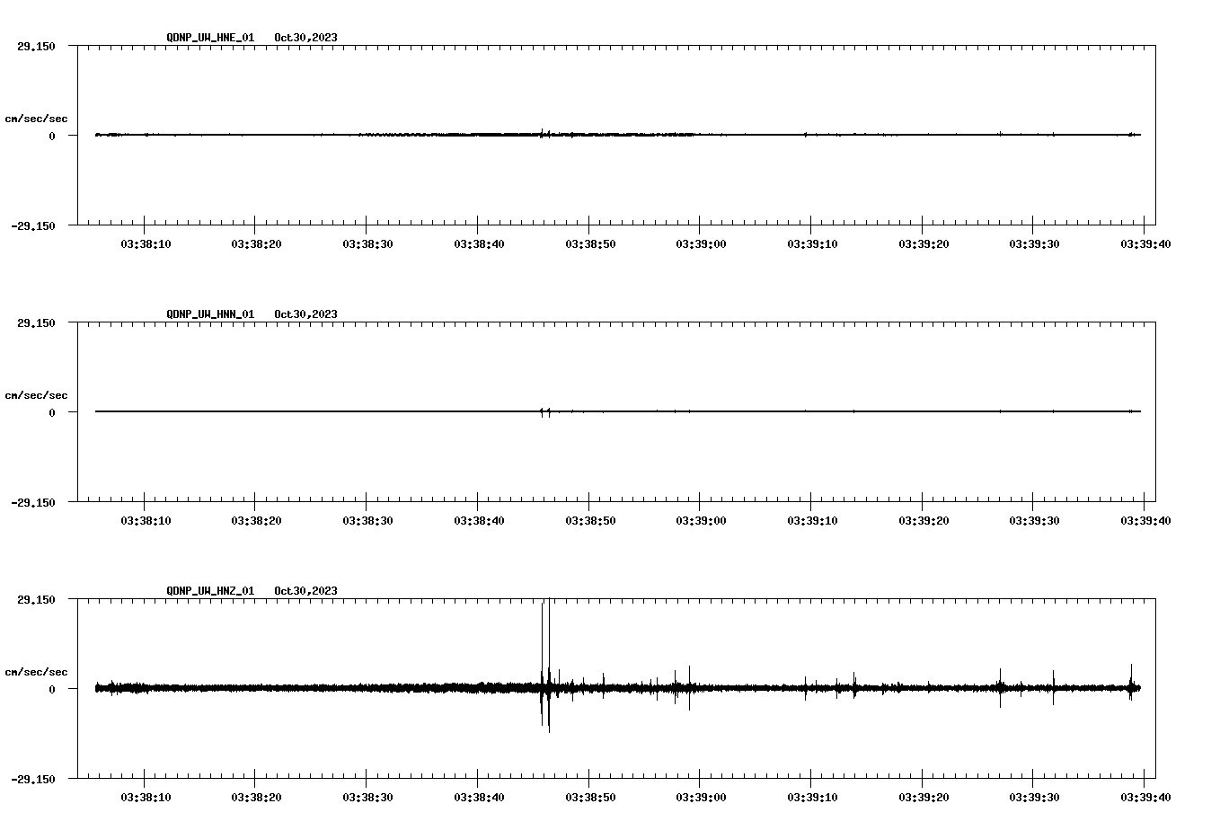Click the cm/sec/sec unit label of HNZ plot
This screenshot has width=1220, height=830.
36,672
